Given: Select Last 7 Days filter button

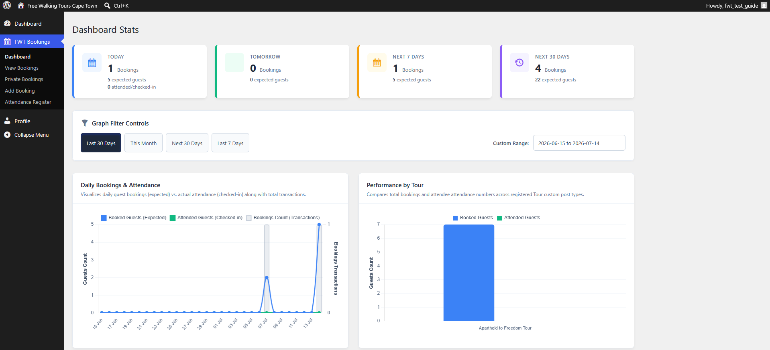Looking at the screenshot, I should point(230,143).
